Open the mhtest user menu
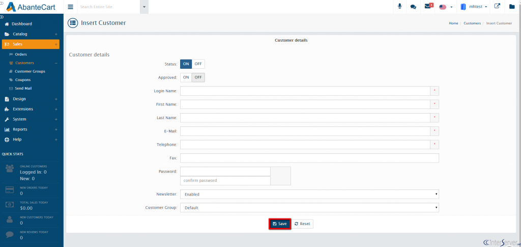 474,7
